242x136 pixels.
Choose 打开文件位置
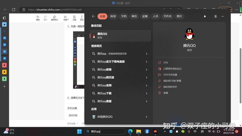coord(170,75)
